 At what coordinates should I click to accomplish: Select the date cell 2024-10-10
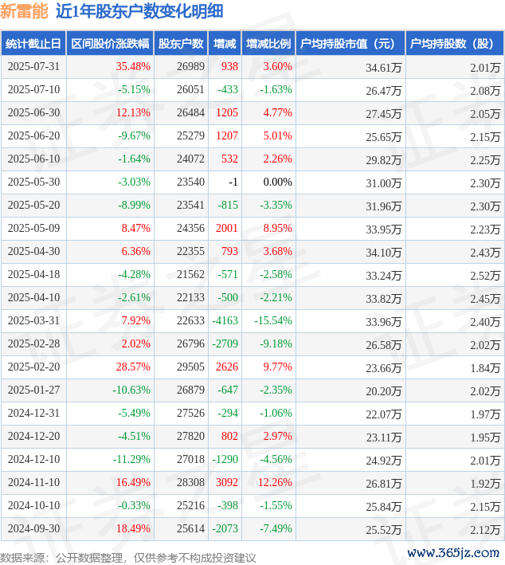[34, 504]
